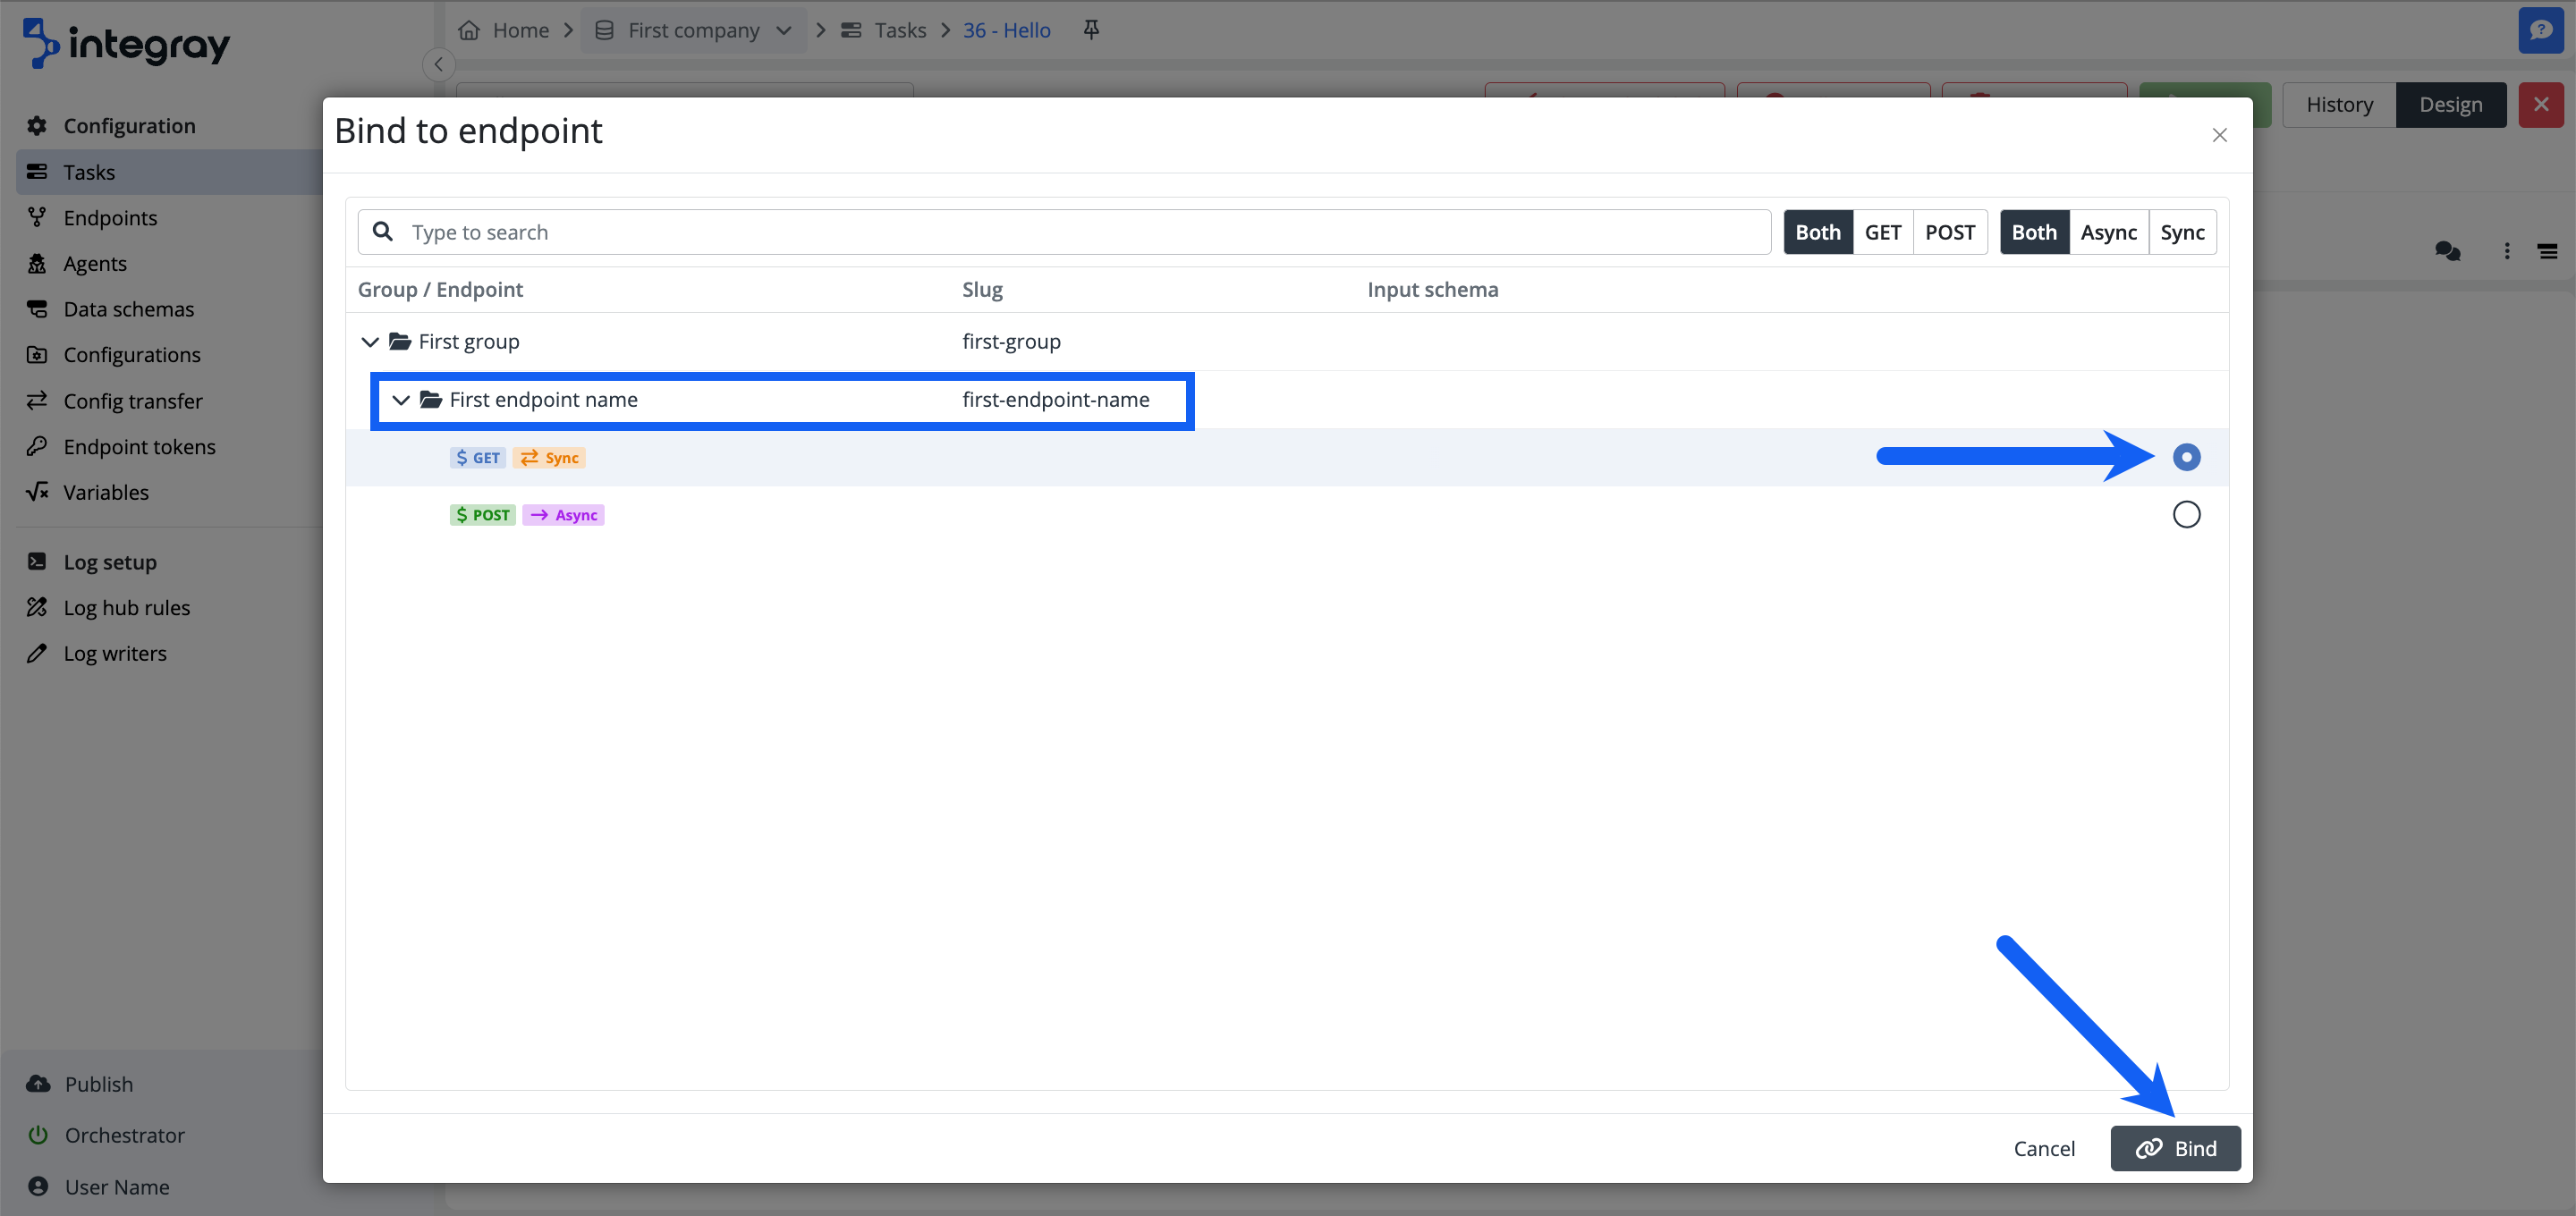
Task: Open the Endpoints section in sidebar
Action: pyautogui.click(x=110, y=217)
